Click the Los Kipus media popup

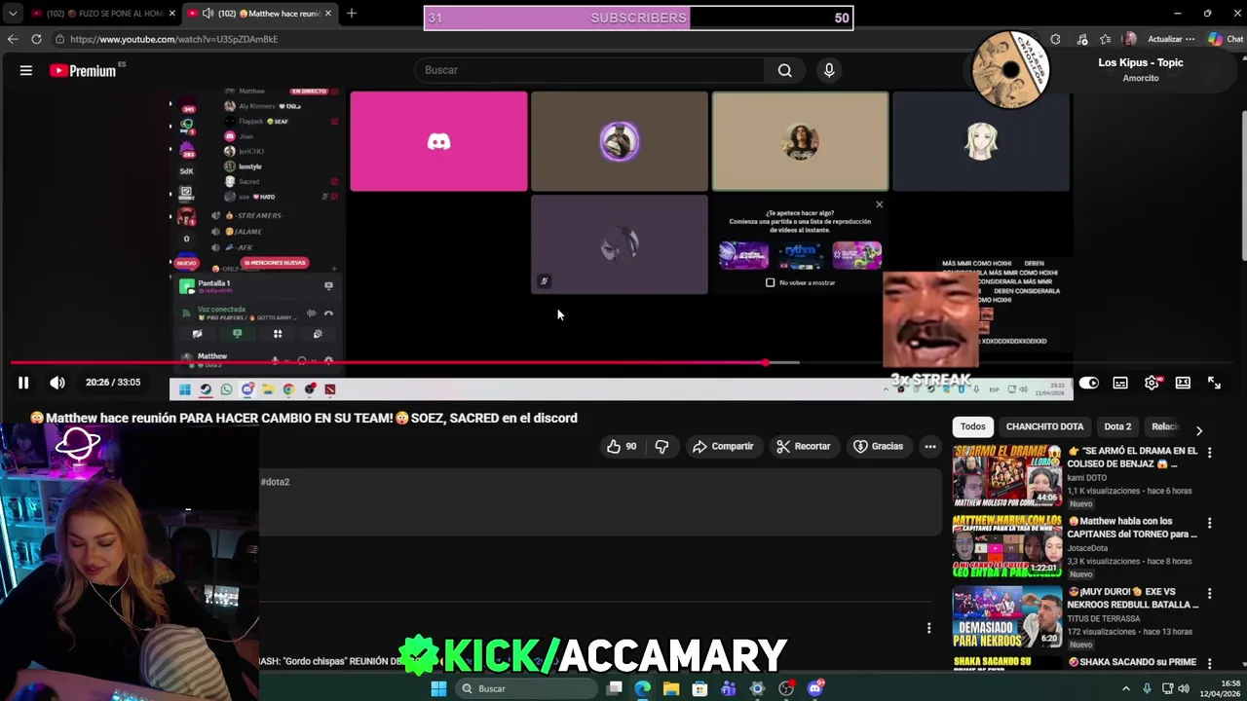pos(1101,70)
